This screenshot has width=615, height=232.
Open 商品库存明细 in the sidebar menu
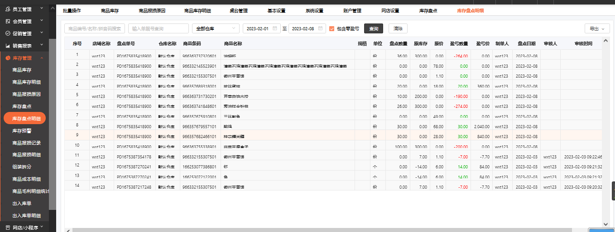point(26,82)
